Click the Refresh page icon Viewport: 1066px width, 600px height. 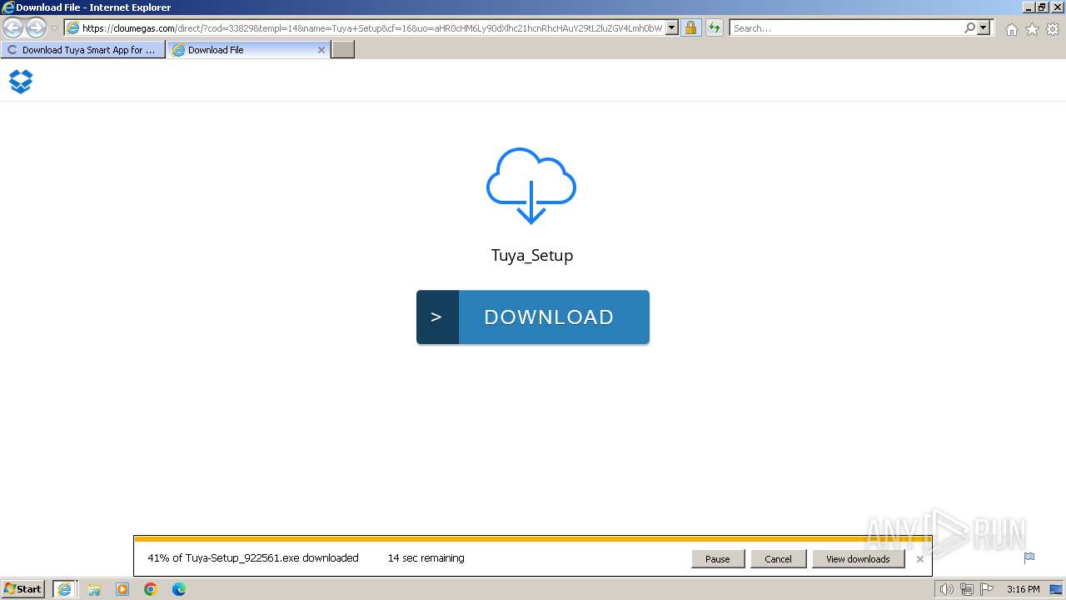click(x=715, y=28)
